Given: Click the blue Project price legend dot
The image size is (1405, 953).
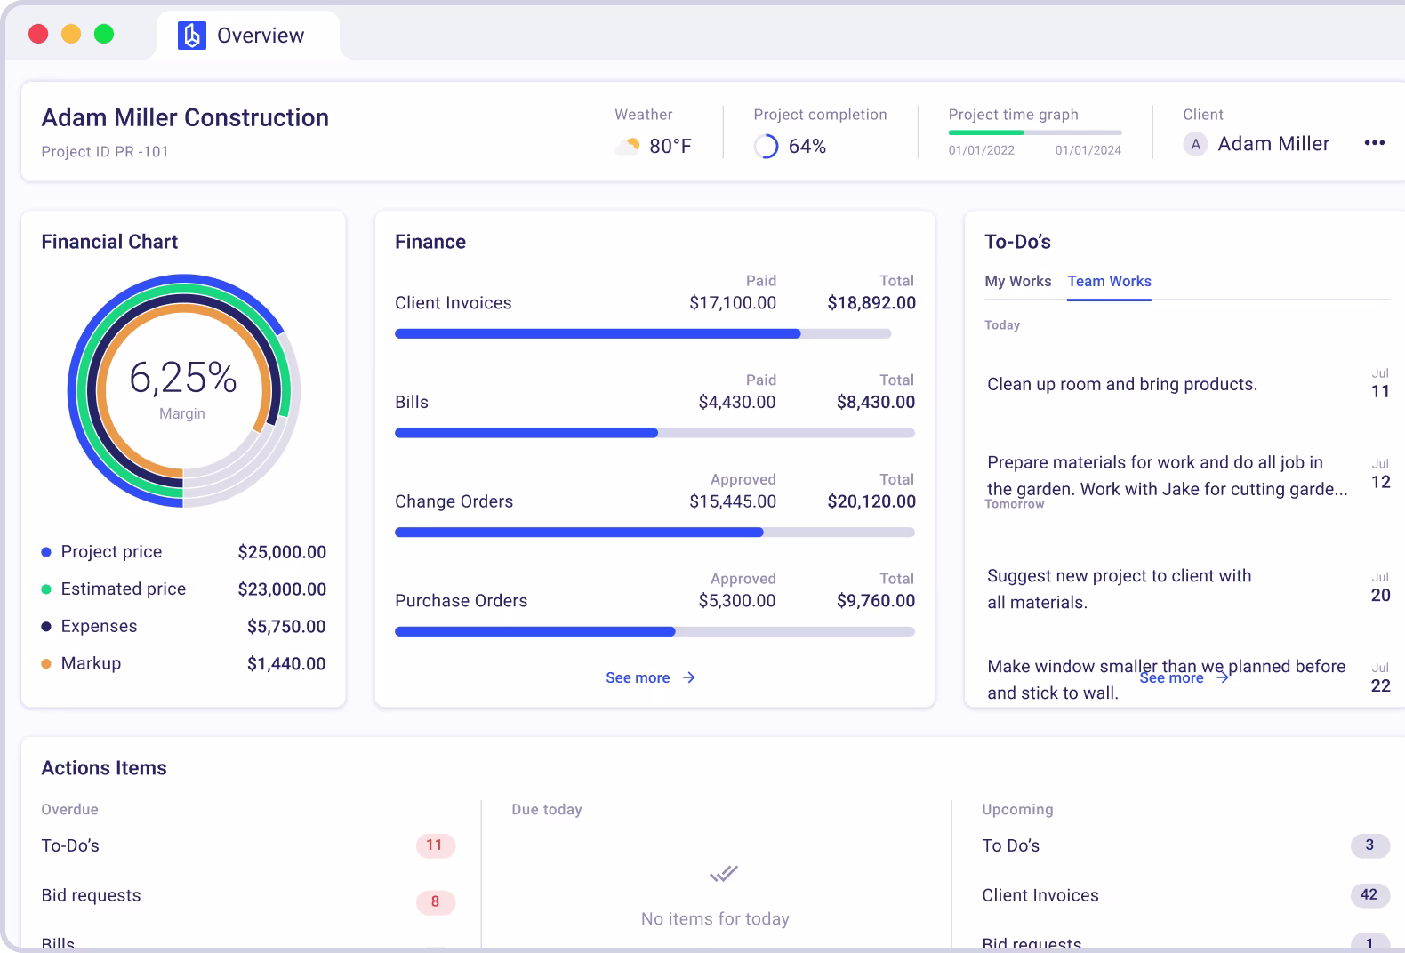Looking at the screenshot, I should click(x=46, y=552).
